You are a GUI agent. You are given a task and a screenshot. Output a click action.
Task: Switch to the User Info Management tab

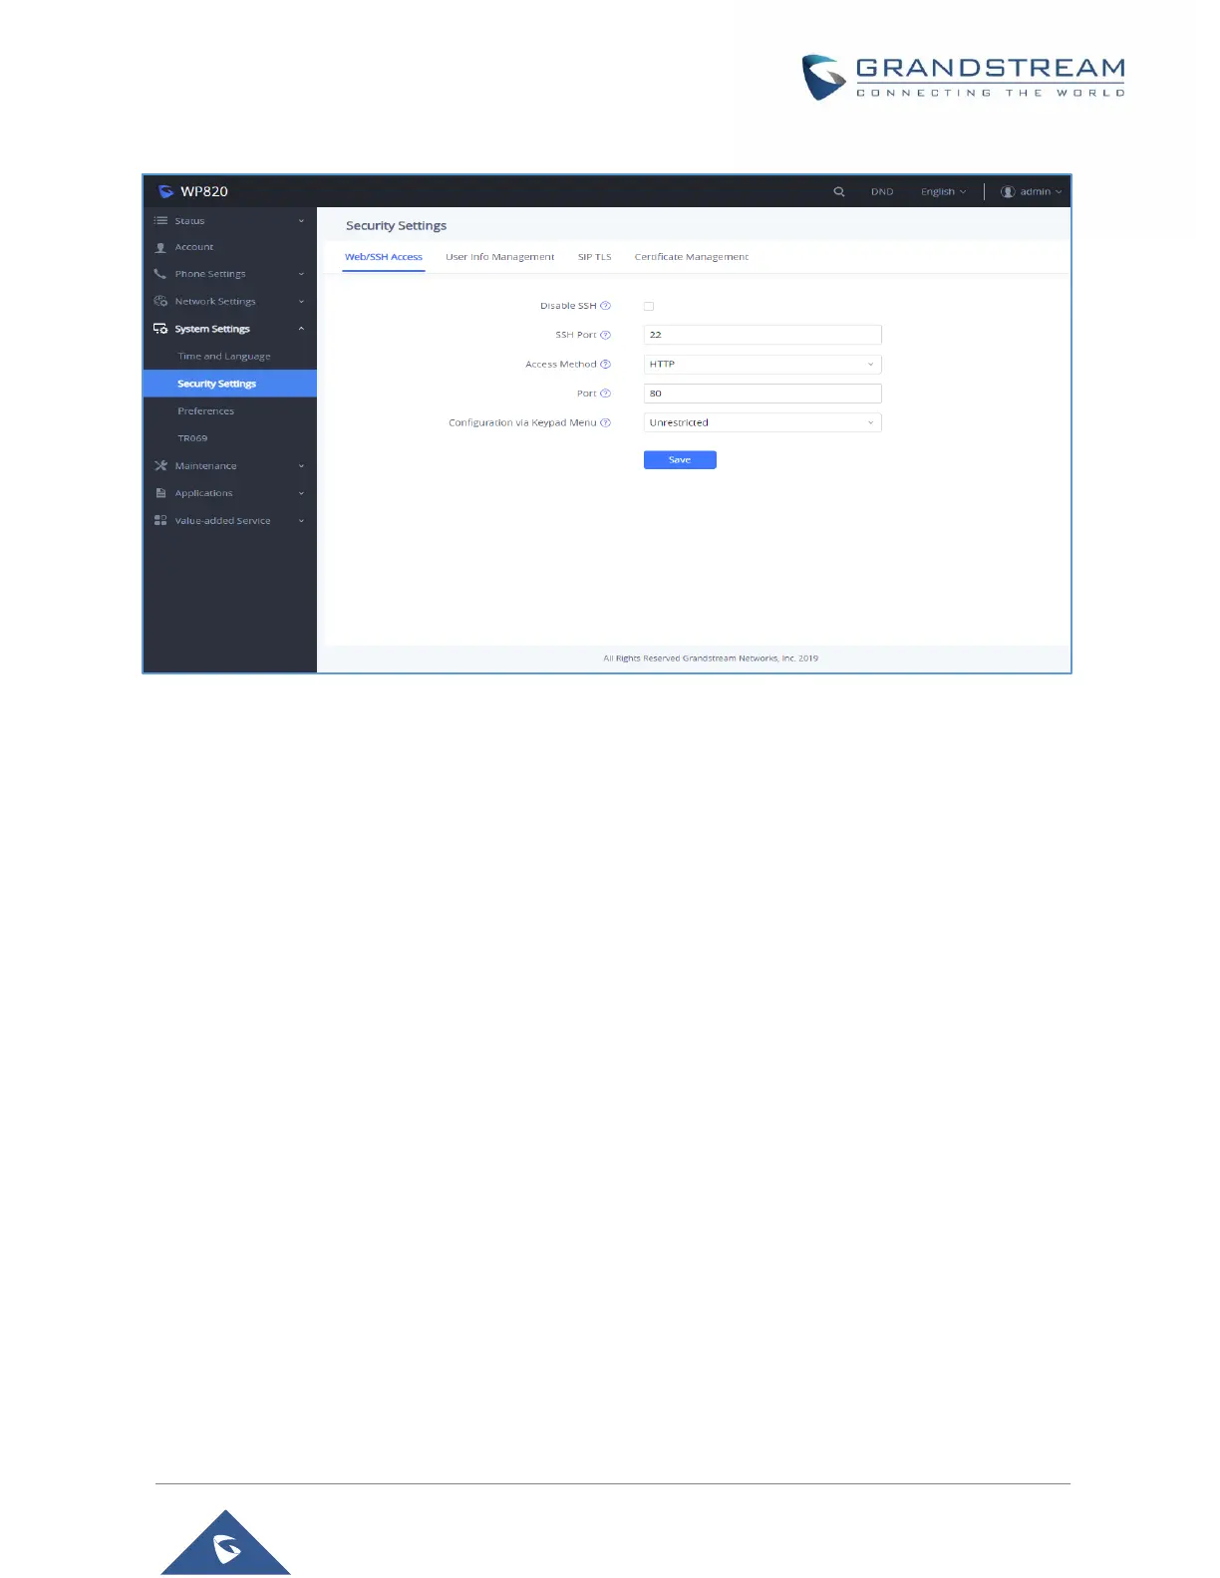499,257
